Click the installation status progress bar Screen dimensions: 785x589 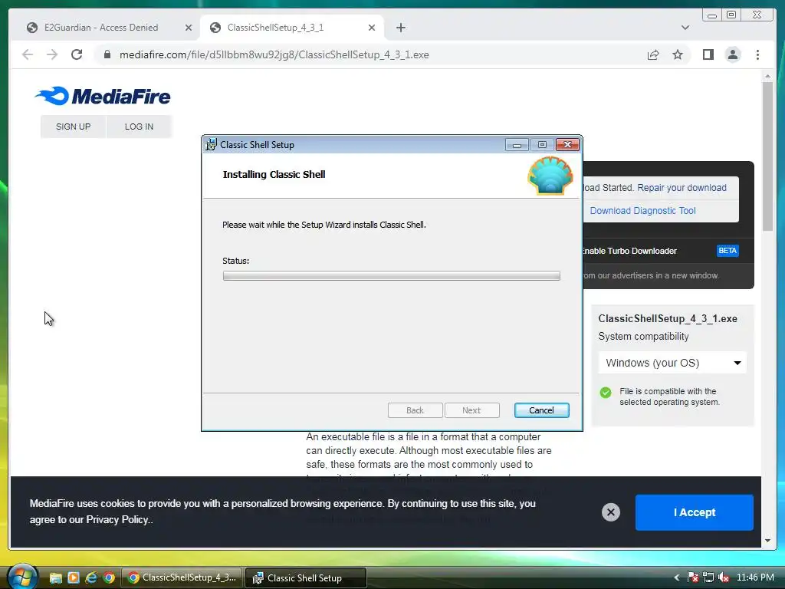392,275
